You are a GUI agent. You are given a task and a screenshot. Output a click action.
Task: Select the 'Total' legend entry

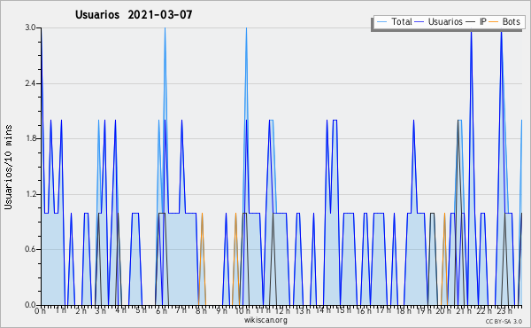pos(394,21)
